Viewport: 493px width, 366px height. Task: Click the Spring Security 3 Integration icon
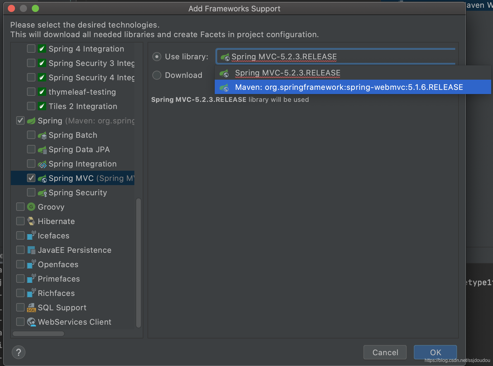(42, 63)
